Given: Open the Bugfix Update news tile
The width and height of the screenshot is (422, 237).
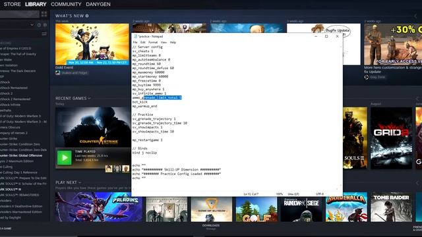Looking at the screenshot, I should pos(351,44).
